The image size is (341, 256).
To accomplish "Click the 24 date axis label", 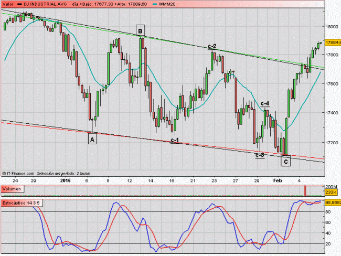I will pos(15,180).
